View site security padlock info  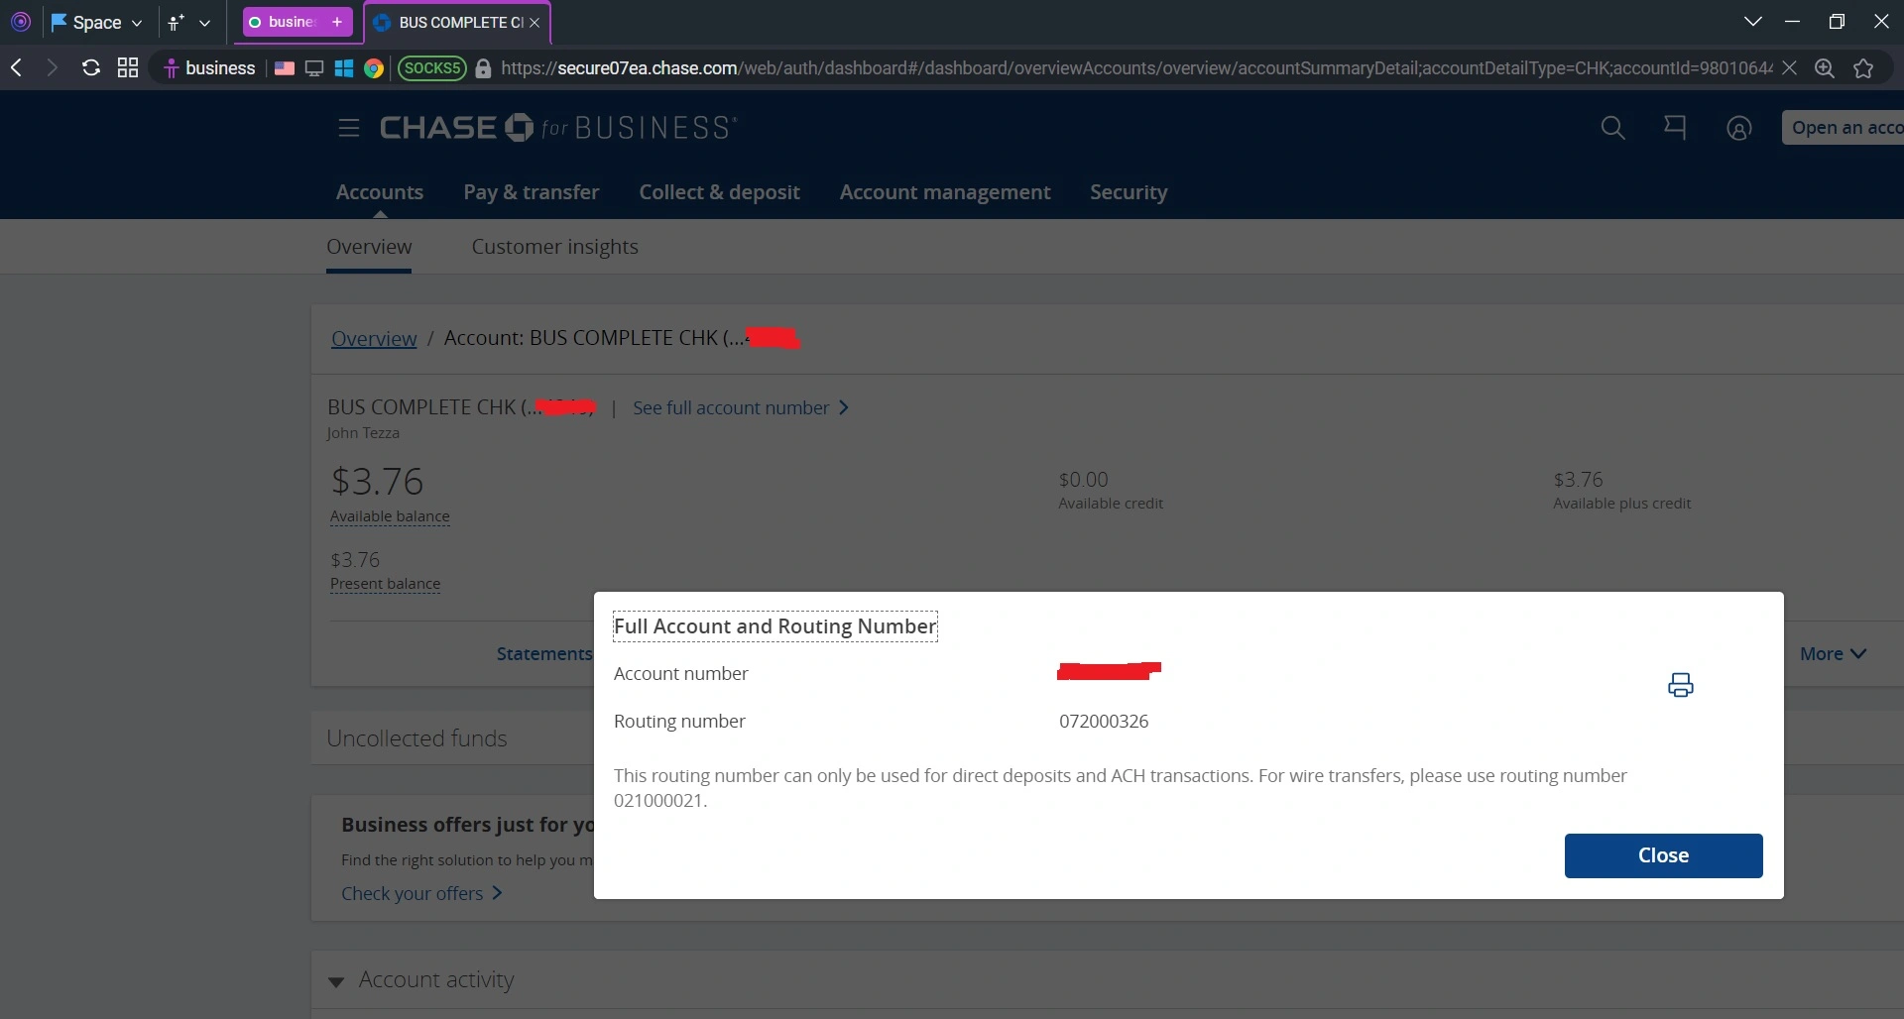pyautogui.click(x=483, y=68)
